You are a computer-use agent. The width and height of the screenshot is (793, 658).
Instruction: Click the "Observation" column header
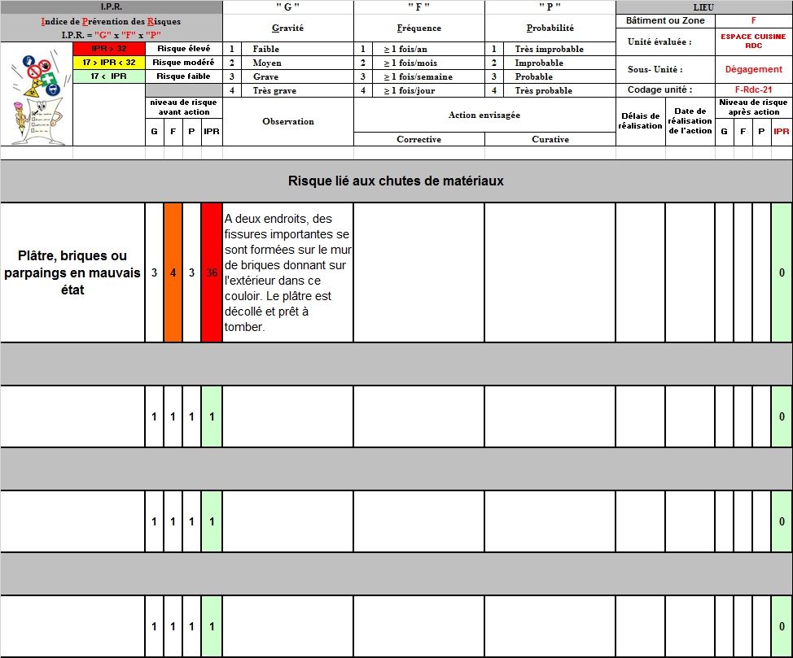coord(288,121)
